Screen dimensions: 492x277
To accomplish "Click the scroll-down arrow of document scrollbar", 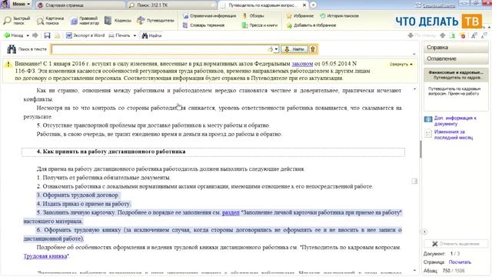I will click(x=415, y=270).
